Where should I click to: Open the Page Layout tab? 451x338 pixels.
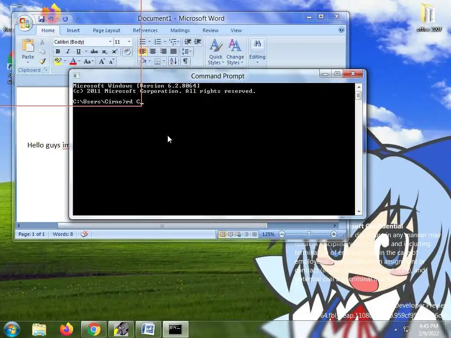[107, 30]
